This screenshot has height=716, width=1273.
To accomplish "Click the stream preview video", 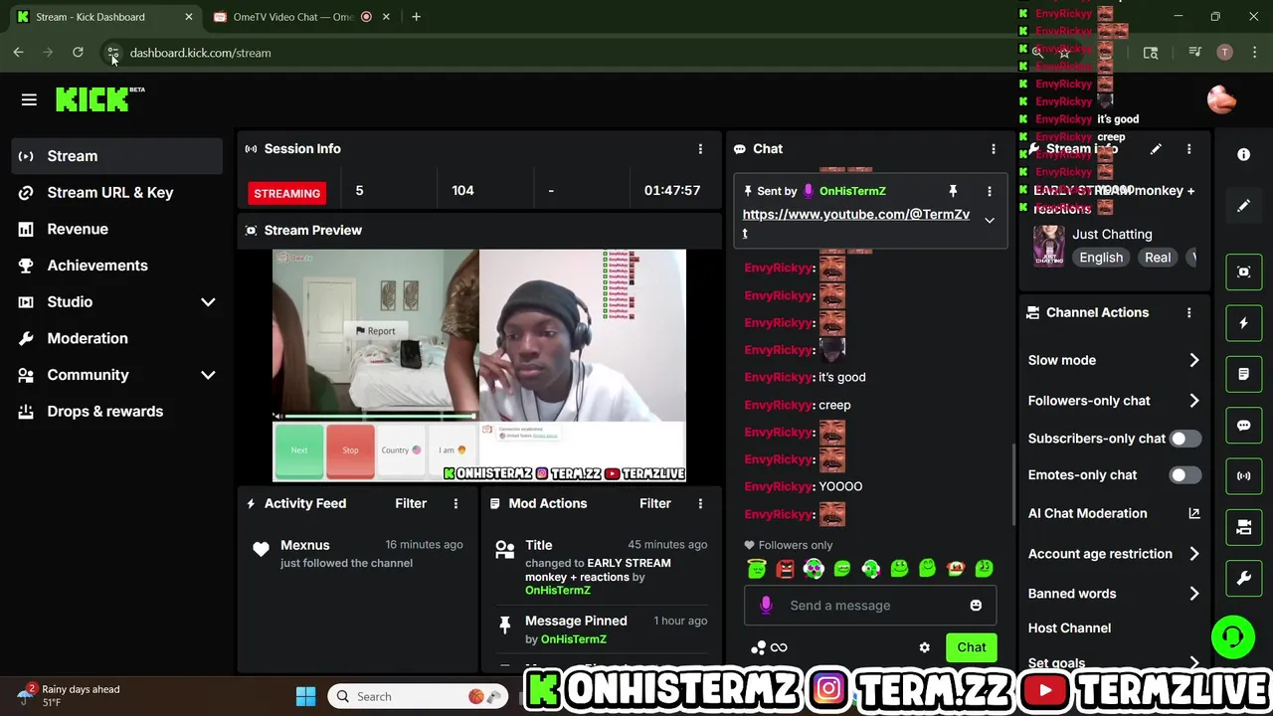I will tap(479, 366).
